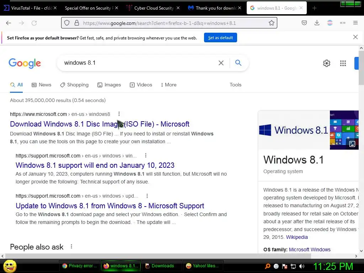Click the blue magnifier search button

click(x=238, y=63)
